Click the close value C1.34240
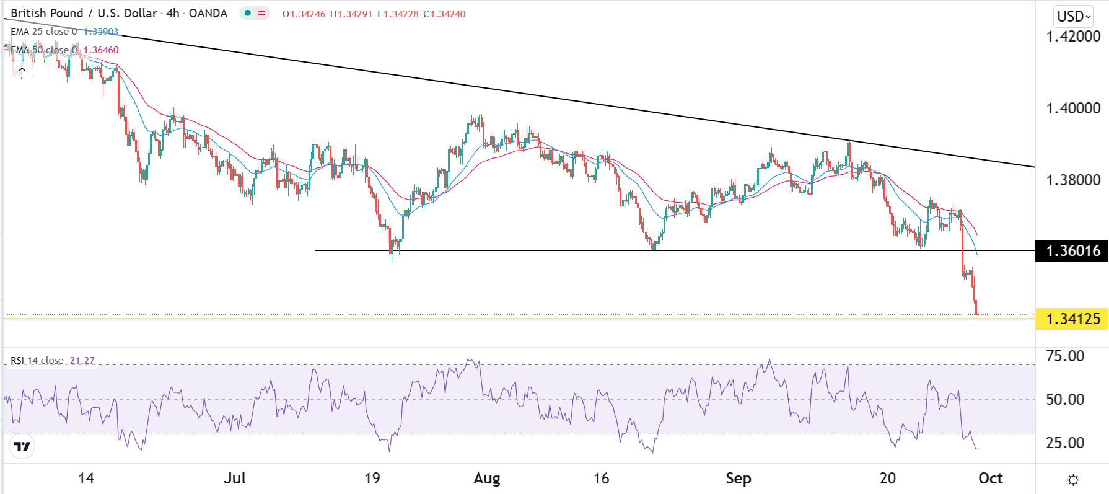This screenshot has width=1109, height=494. click(444, 14)
